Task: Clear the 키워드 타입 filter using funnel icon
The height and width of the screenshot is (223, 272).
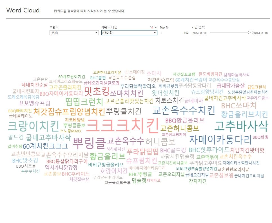Action: coord(151,27)
